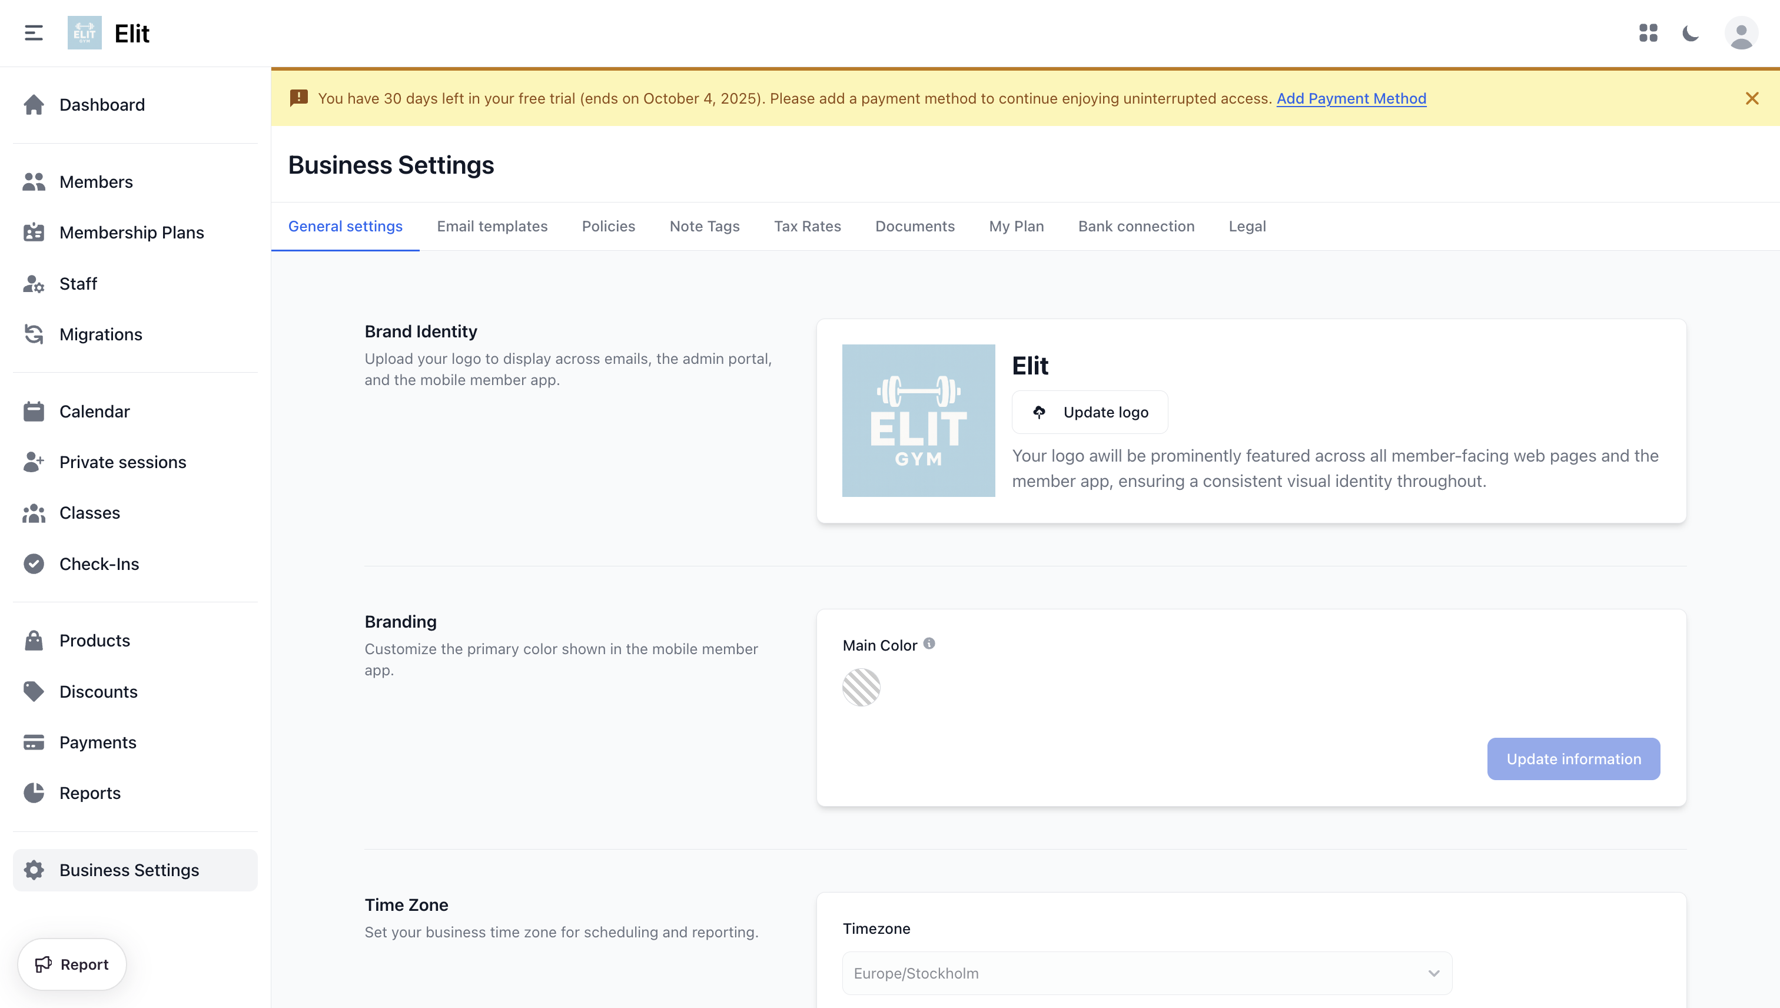The image size is (1780, 1008).
Task: Click Main Color info icon
Action: (929, 644)
